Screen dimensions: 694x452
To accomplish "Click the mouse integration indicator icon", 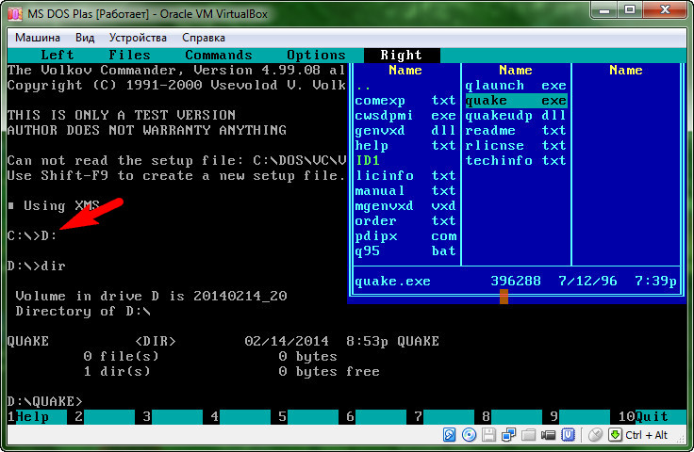I will pyautogui.click(x=595, y=435).
